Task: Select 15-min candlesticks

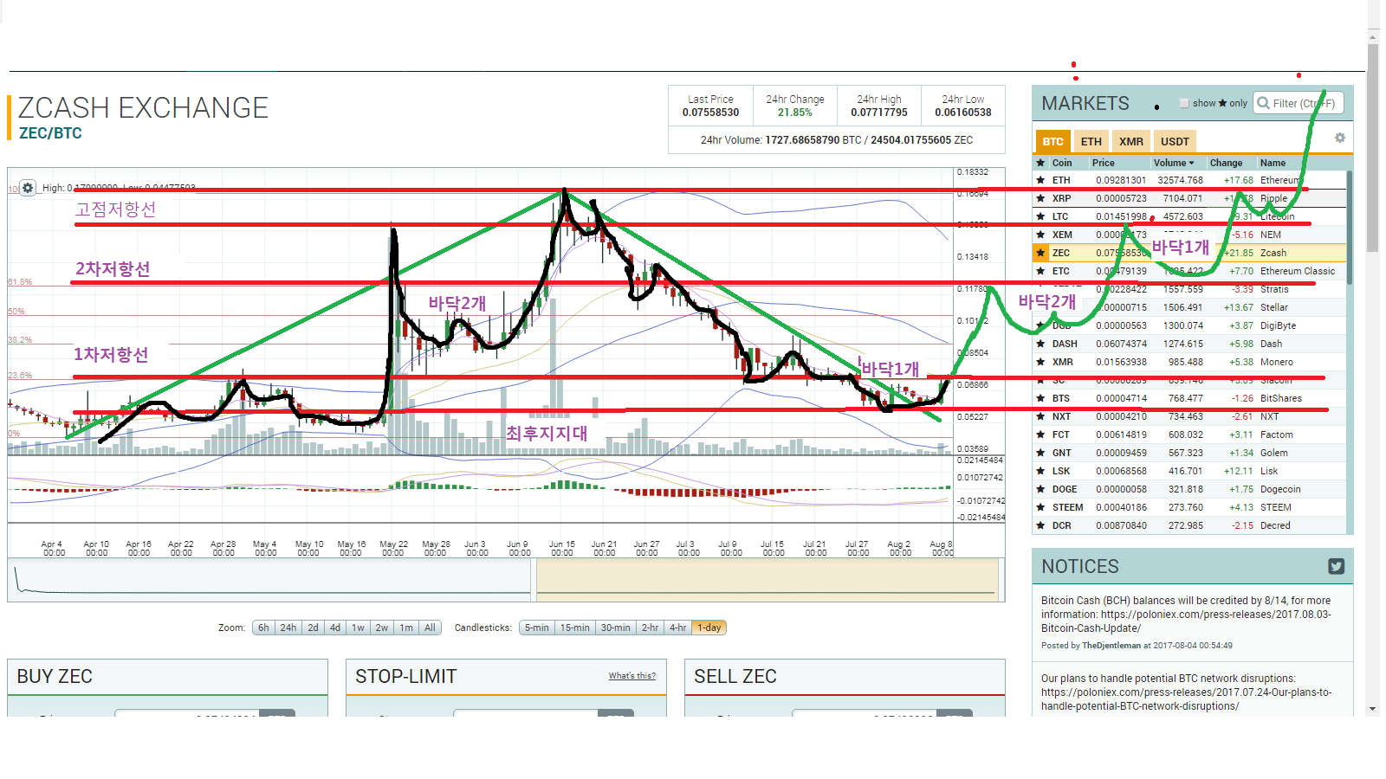Action: click(574, 628)
